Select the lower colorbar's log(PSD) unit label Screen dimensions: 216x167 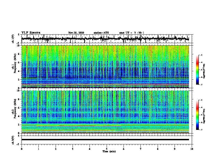[204, 116]
